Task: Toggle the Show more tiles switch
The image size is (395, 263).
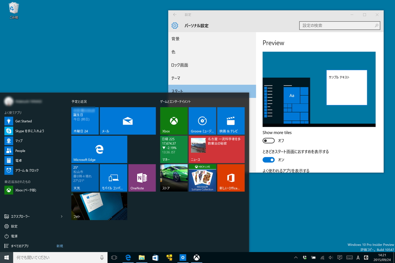Action: 268,141
